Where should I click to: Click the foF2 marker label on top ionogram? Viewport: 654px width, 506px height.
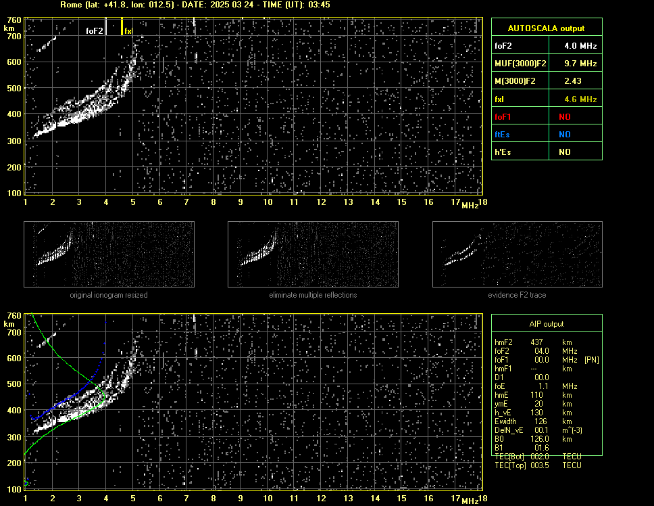[x=95, y=31]
